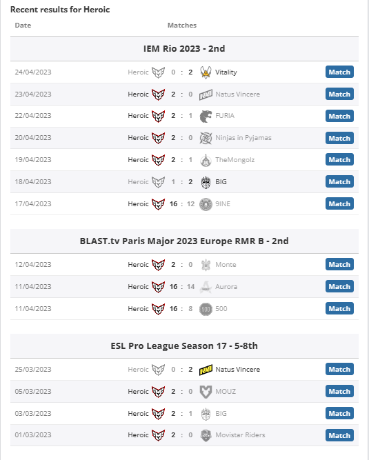Click the Ninjas in Pyjamas logo
369x460 pixels.
coord(206,138)
